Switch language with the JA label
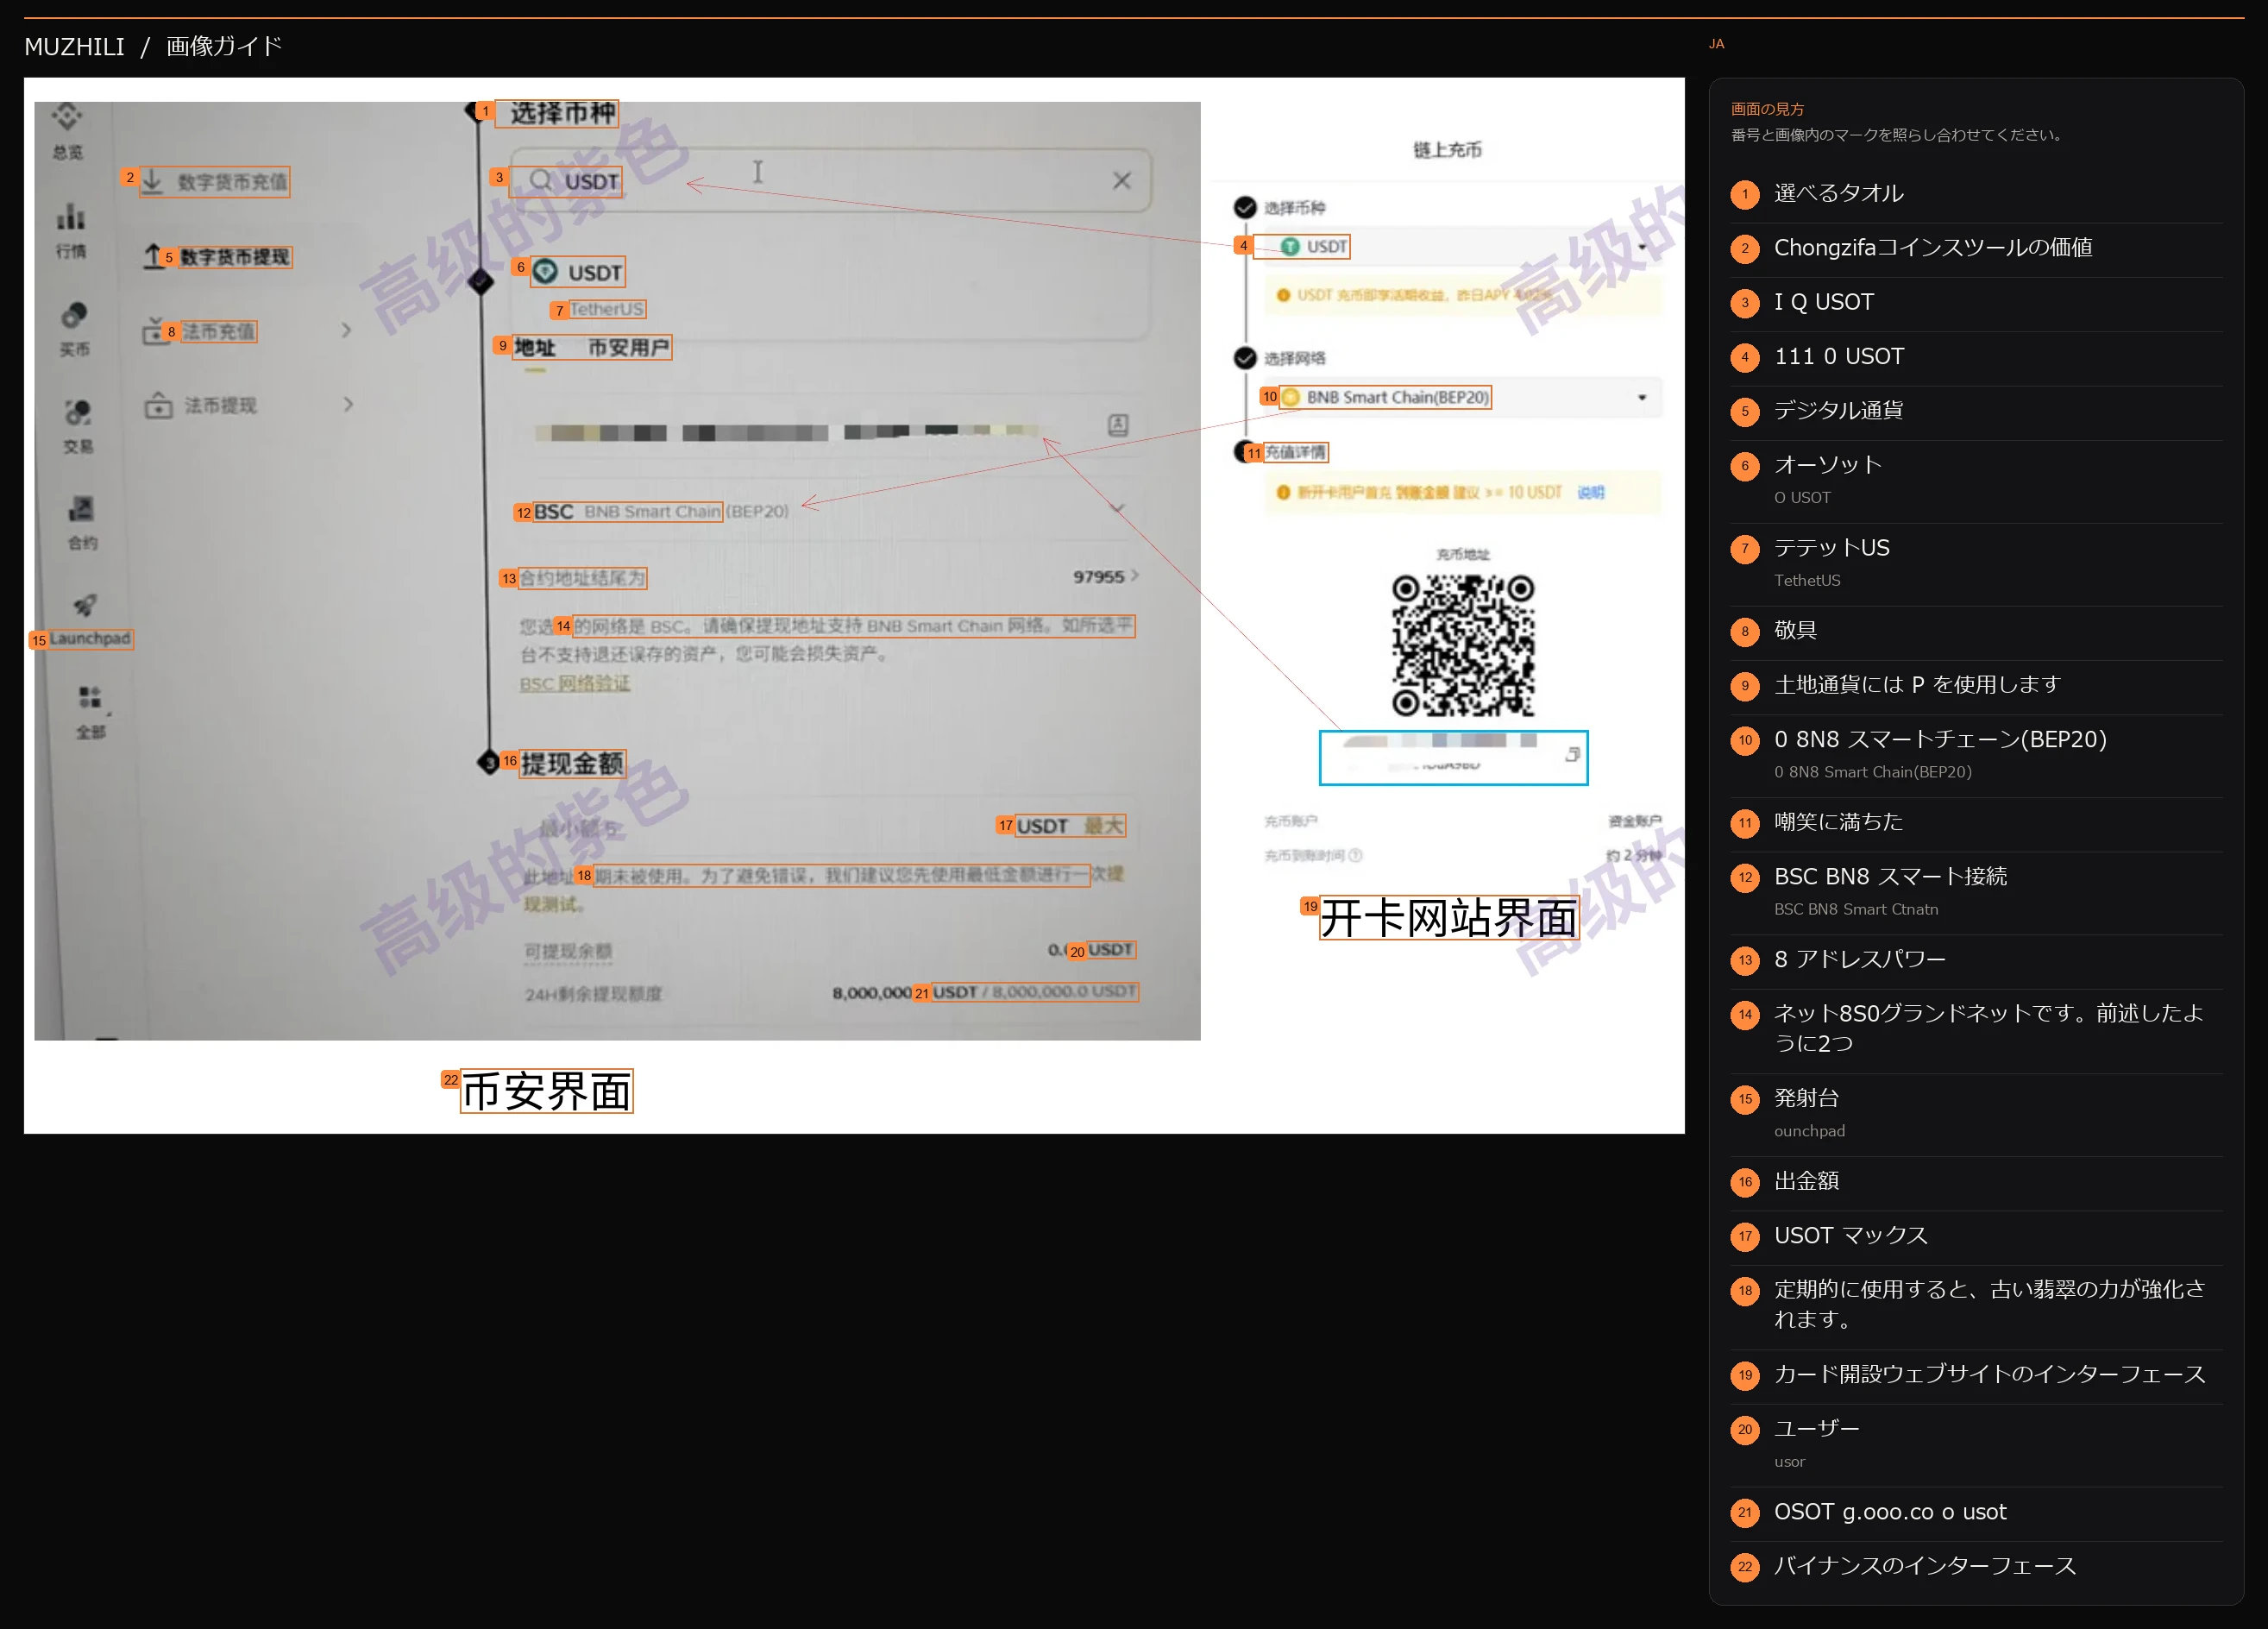The height and width of the screenshot is (1629, 2268). (1716, 44)
